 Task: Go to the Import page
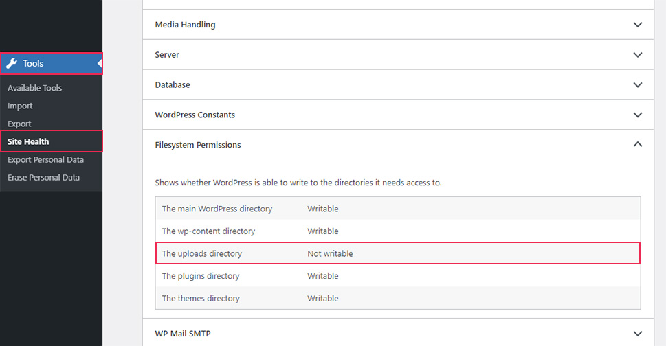tap(20, 106)
